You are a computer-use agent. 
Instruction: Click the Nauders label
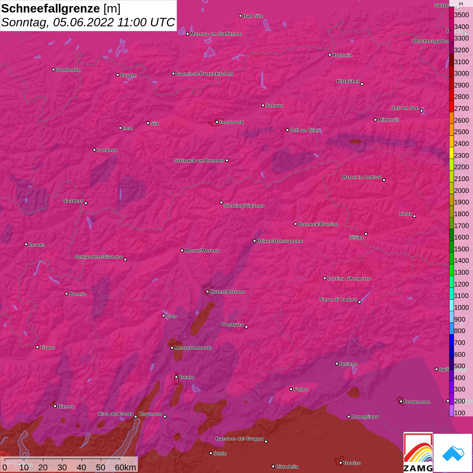(73, 201)
